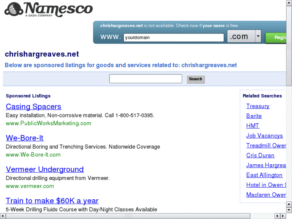Open the East Allington related search
This screenshot has height=219, width=292.
pos(264,175)
